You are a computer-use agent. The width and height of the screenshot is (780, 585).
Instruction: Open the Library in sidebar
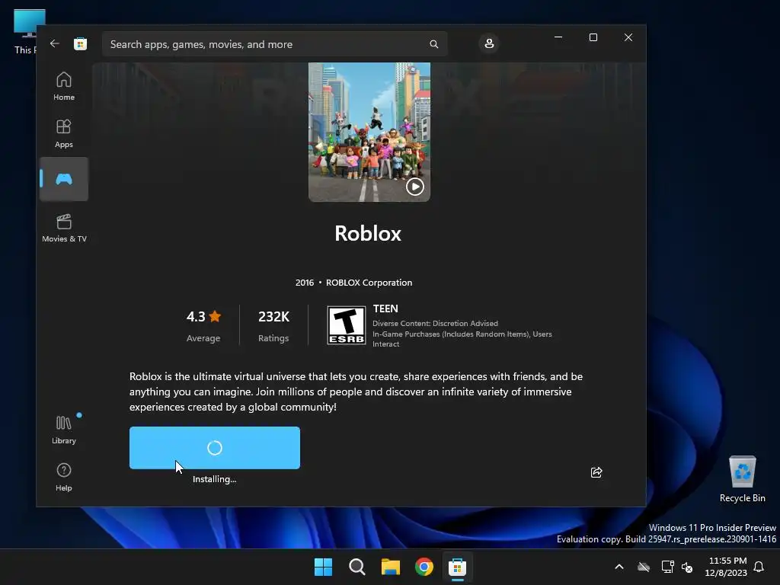pos(64,430)
